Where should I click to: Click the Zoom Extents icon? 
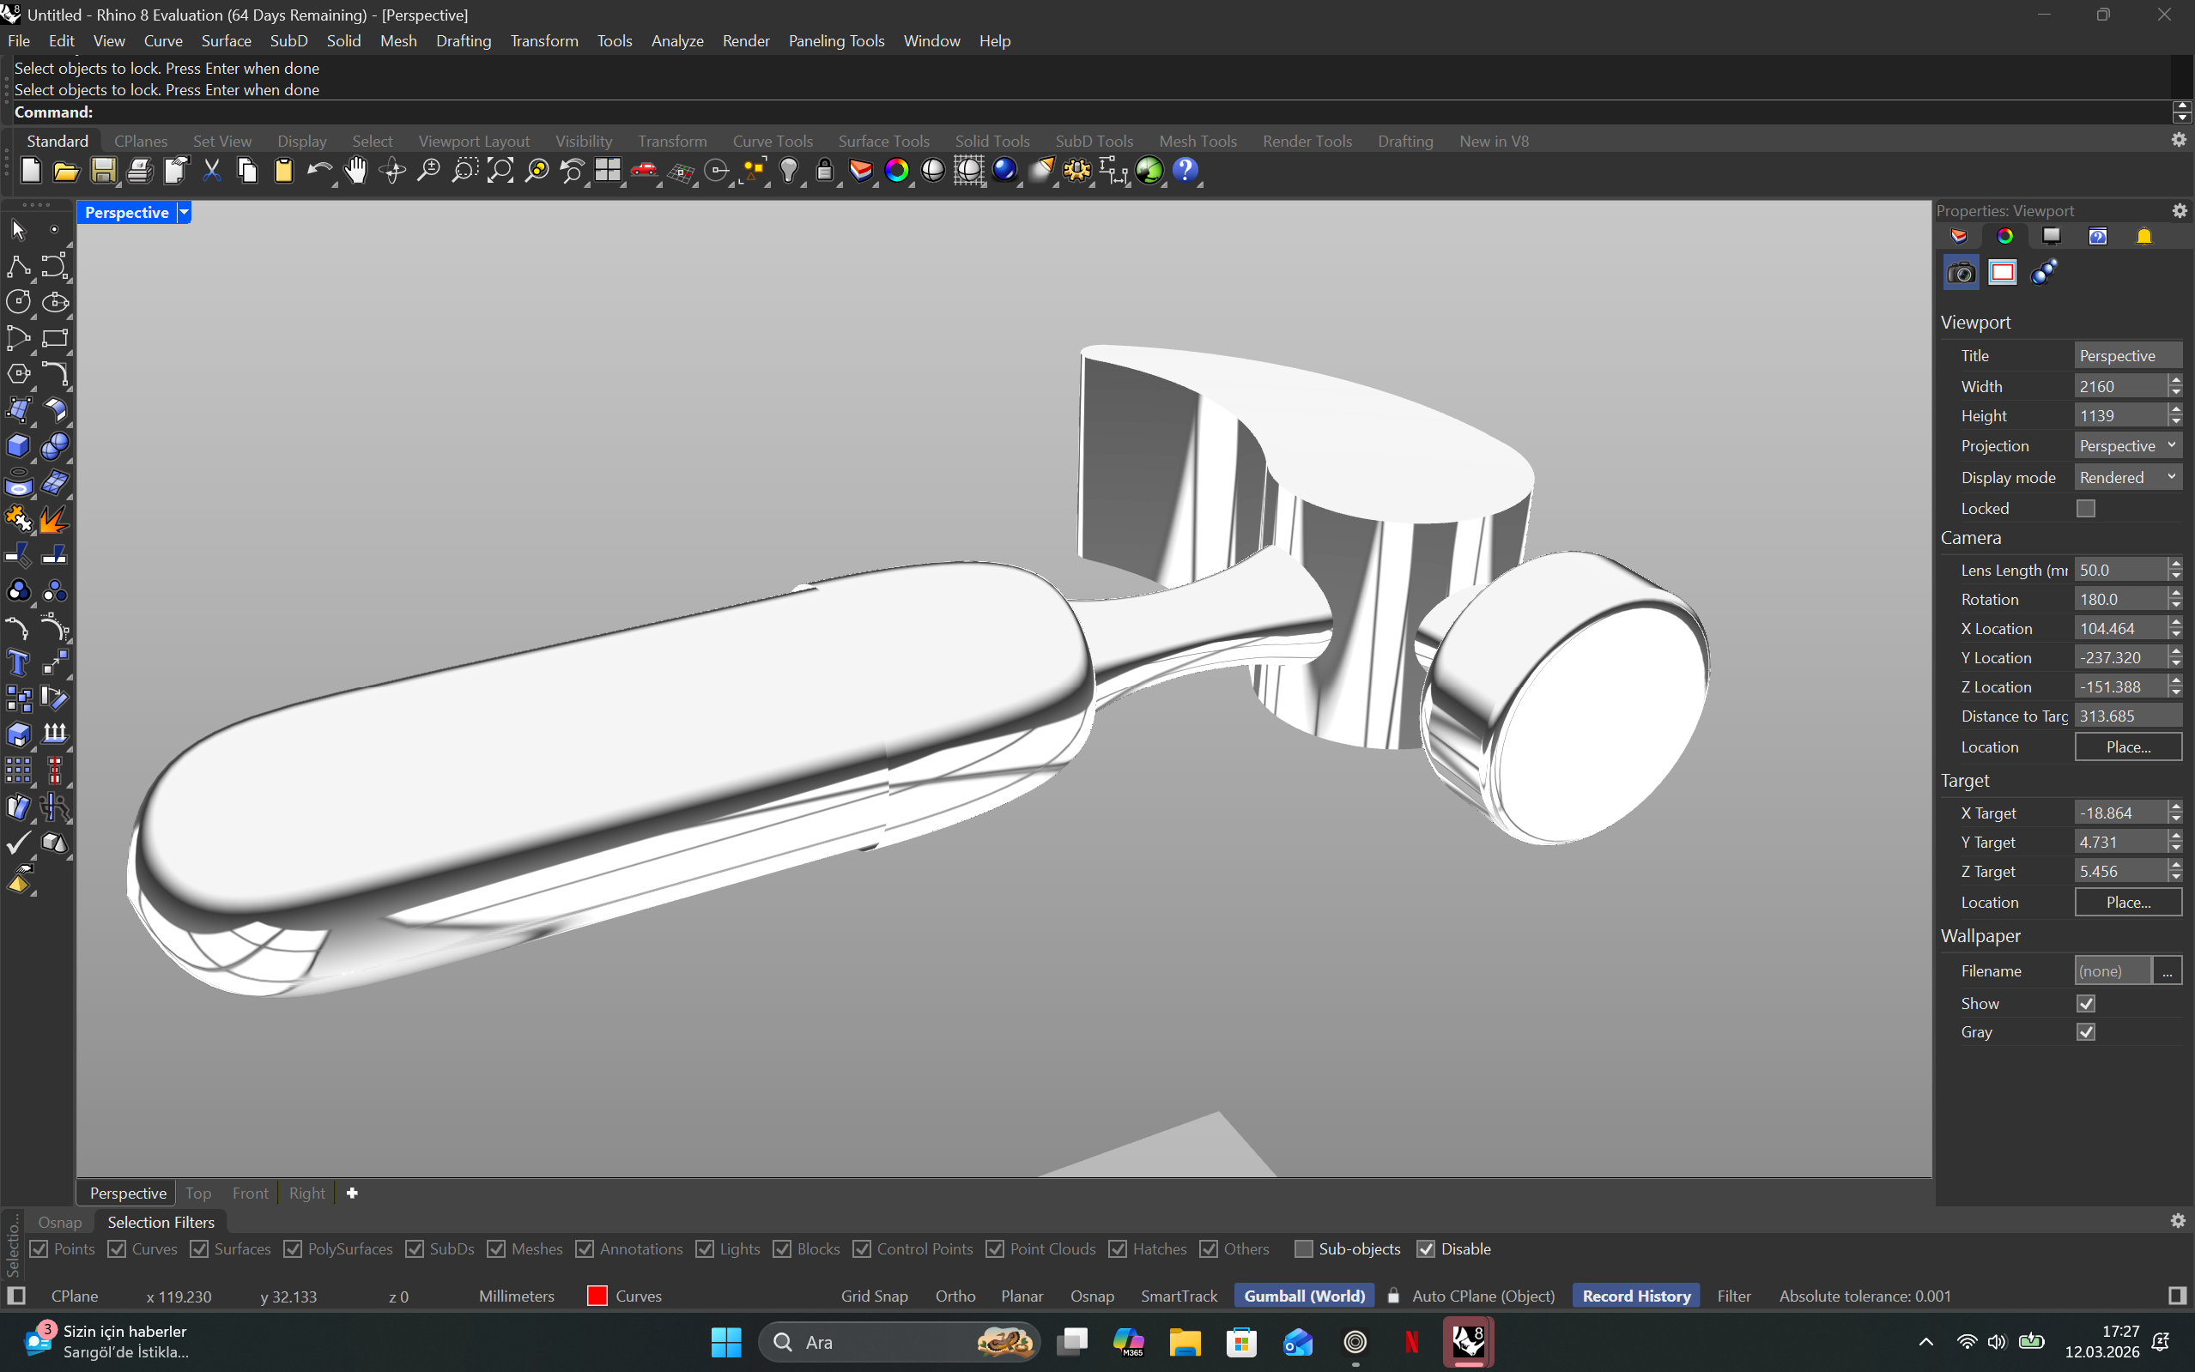coord(500,171)
